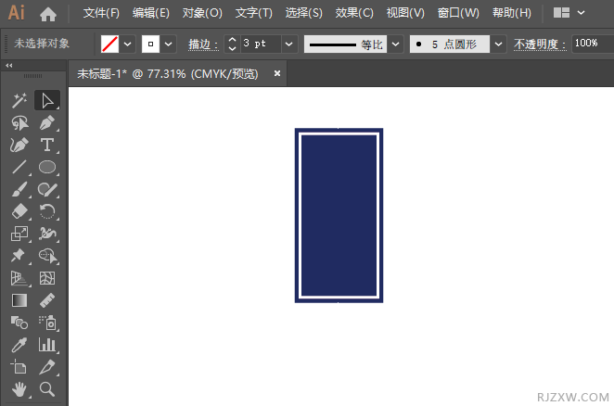This screenshot has height=406, width=614.
Task: Pick the Ellipse shape tool
Action: (x=47, y=167)
